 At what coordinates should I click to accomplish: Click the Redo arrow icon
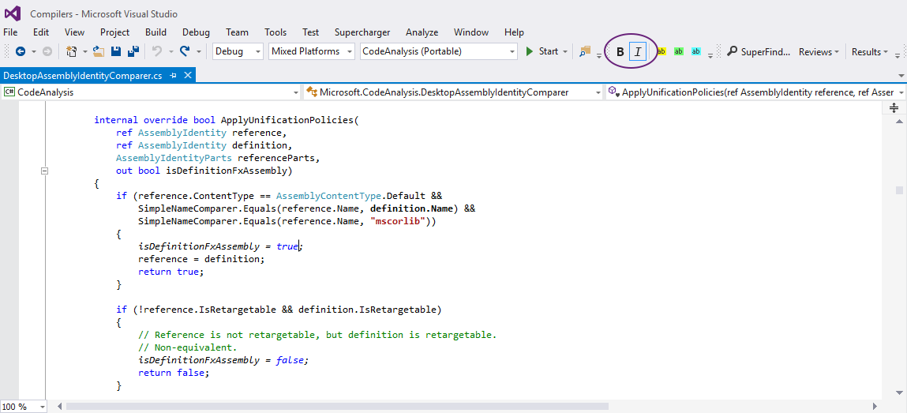tap(185, 51)
